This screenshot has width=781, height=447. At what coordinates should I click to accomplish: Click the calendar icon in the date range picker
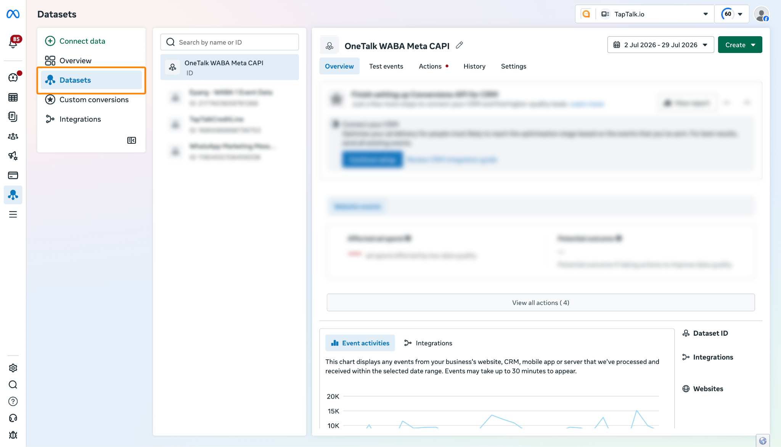[617, 45]
